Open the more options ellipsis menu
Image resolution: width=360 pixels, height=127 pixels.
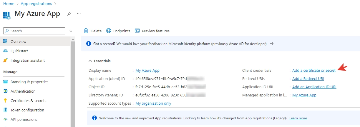pyautogui.click(x=79, y=14)
